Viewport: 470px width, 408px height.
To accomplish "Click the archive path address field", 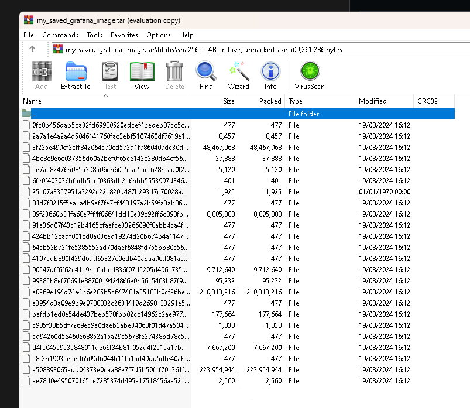I will tap(261, 50).
